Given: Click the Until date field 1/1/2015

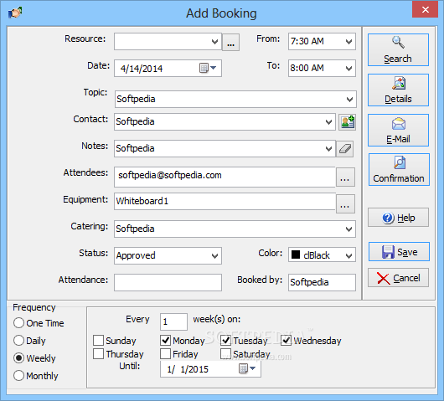Looking at the screenshot, I should 210,368.
